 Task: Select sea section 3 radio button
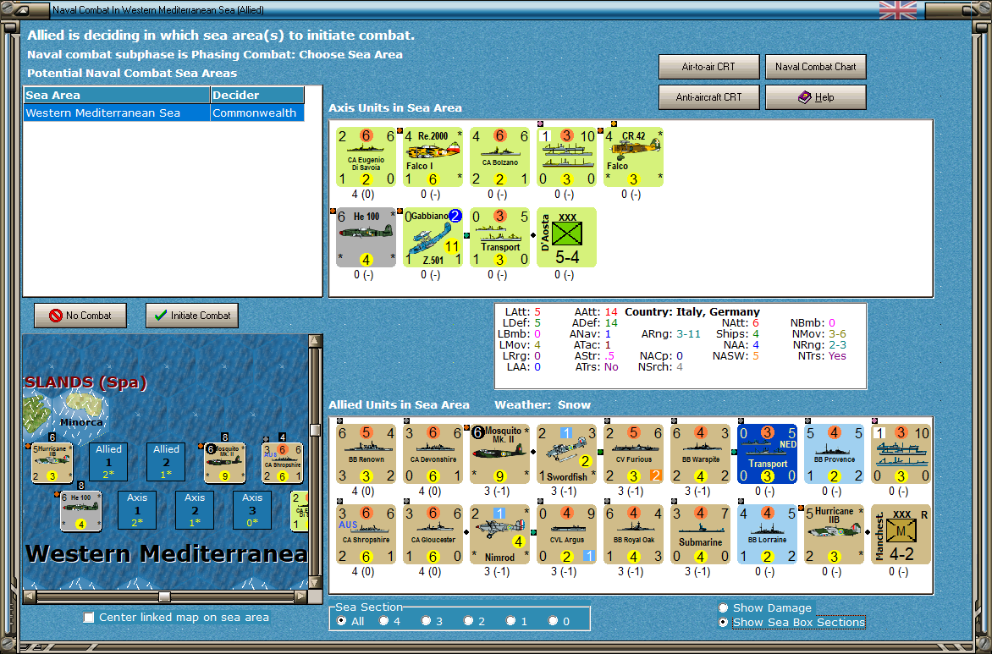coord(427,621)
